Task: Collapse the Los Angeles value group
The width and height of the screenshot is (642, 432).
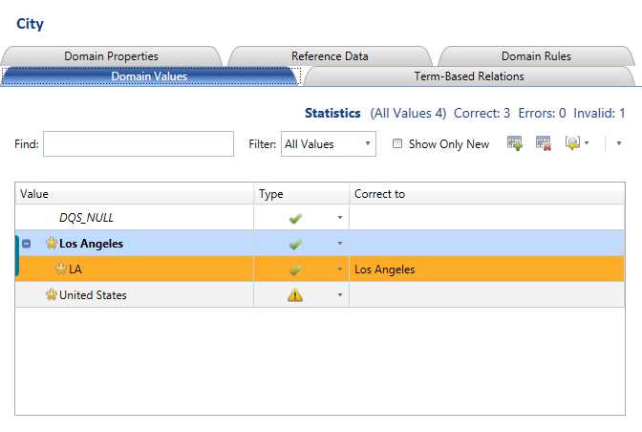Action: click(x=26, y=244)
